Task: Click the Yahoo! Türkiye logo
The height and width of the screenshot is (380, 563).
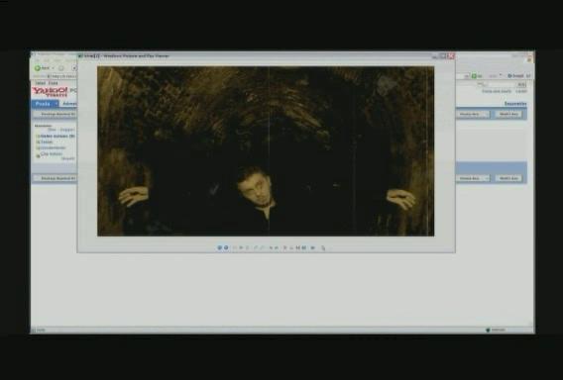Action: pos(50,92)
